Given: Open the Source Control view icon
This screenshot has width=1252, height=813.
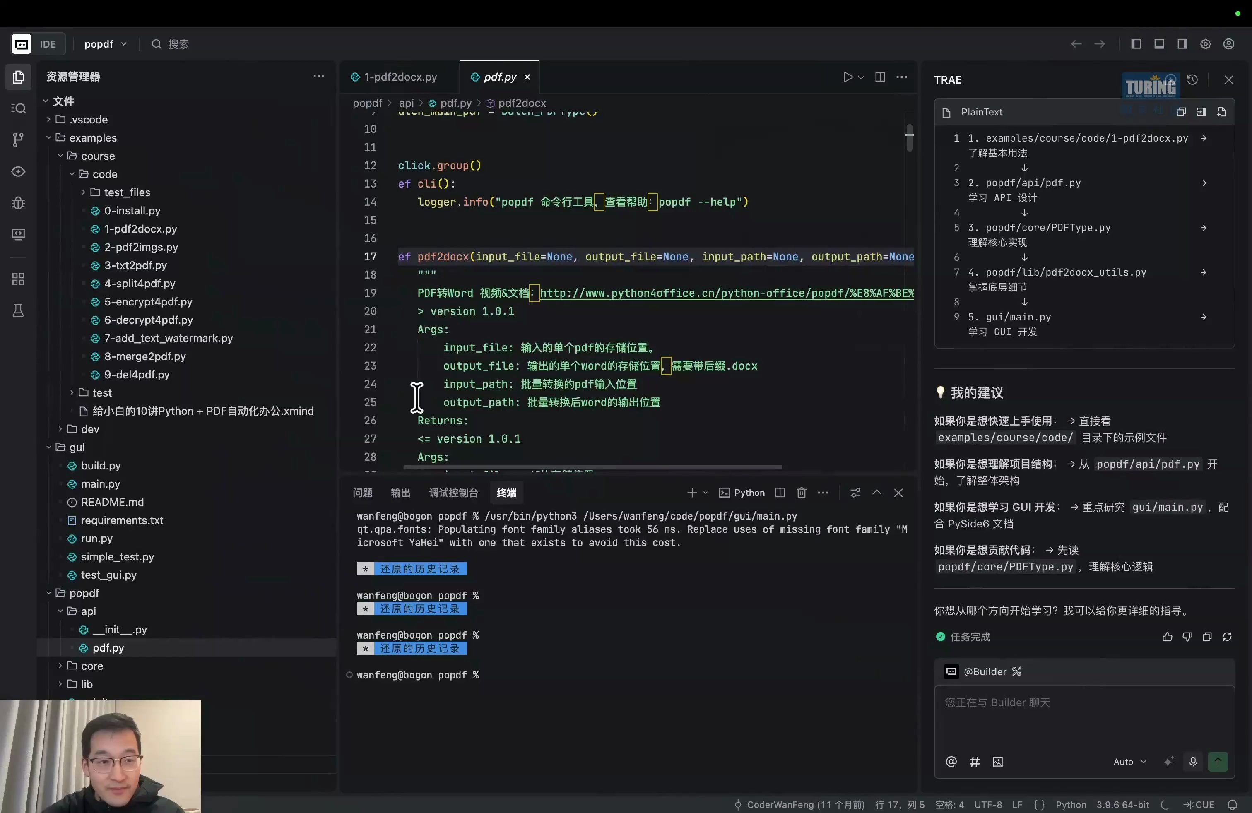Looking at the screenshot, I should tap(18, 140).
